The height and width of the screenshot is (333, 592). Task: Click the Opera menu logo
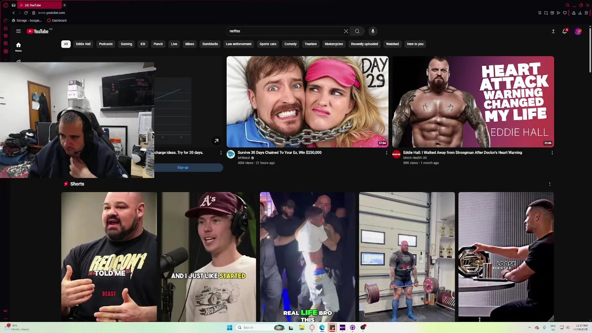click(6, 5)
